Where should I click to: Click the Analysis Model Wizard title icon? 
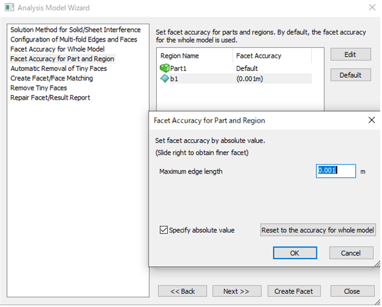point(10,7)
